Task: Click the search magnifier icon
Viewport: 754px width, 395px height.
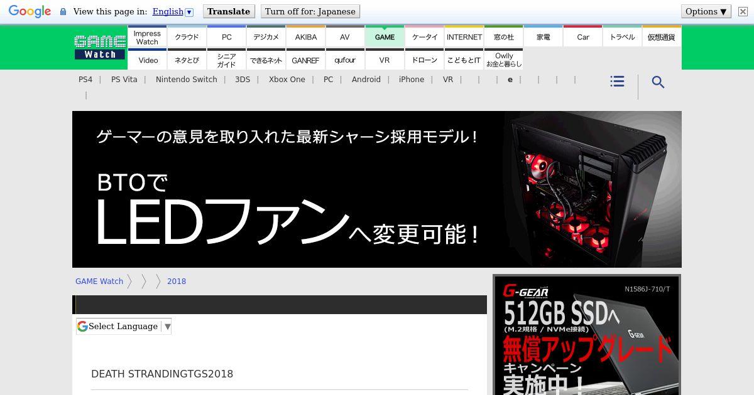Action: (658, 82)
